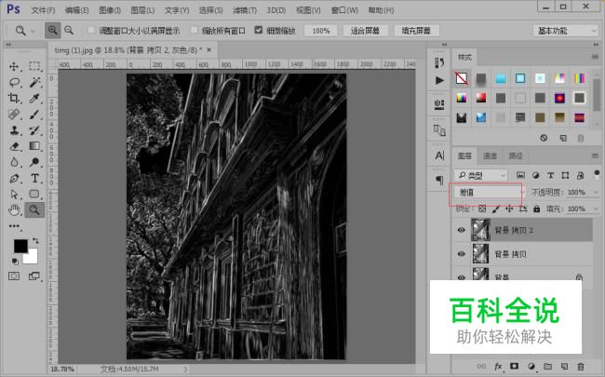Viewport: 605px width, 377px height.
Task: Select the Horizontal Type tool
Action: click(34, 178)
